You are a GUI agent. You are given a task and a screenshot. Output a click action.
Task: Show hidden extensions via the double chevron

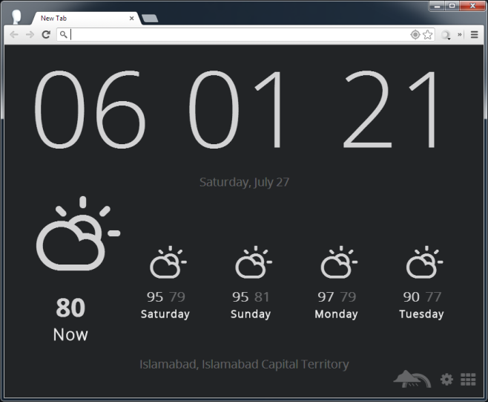tap(459, 35)
